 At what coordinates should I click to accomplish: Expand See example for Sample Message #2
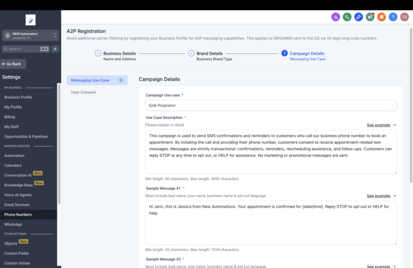pos(381,266)
